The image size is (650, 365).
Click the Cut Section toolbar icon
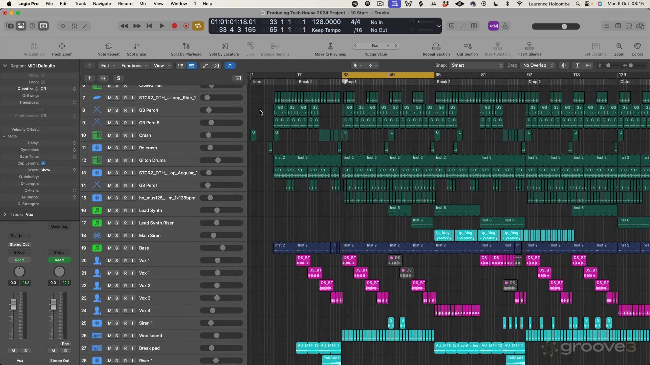(467, 46)
